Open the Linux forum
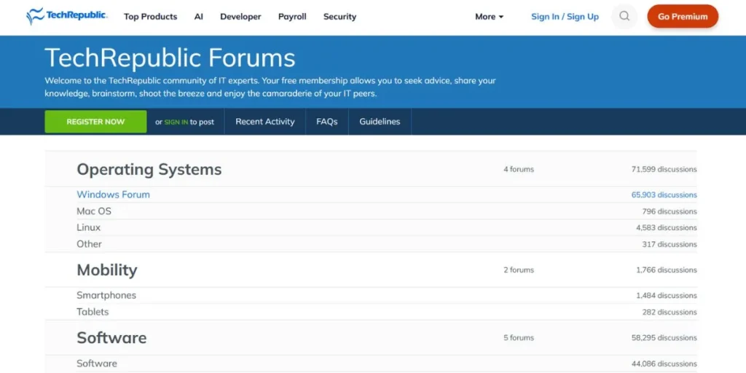 click(88, 227)
